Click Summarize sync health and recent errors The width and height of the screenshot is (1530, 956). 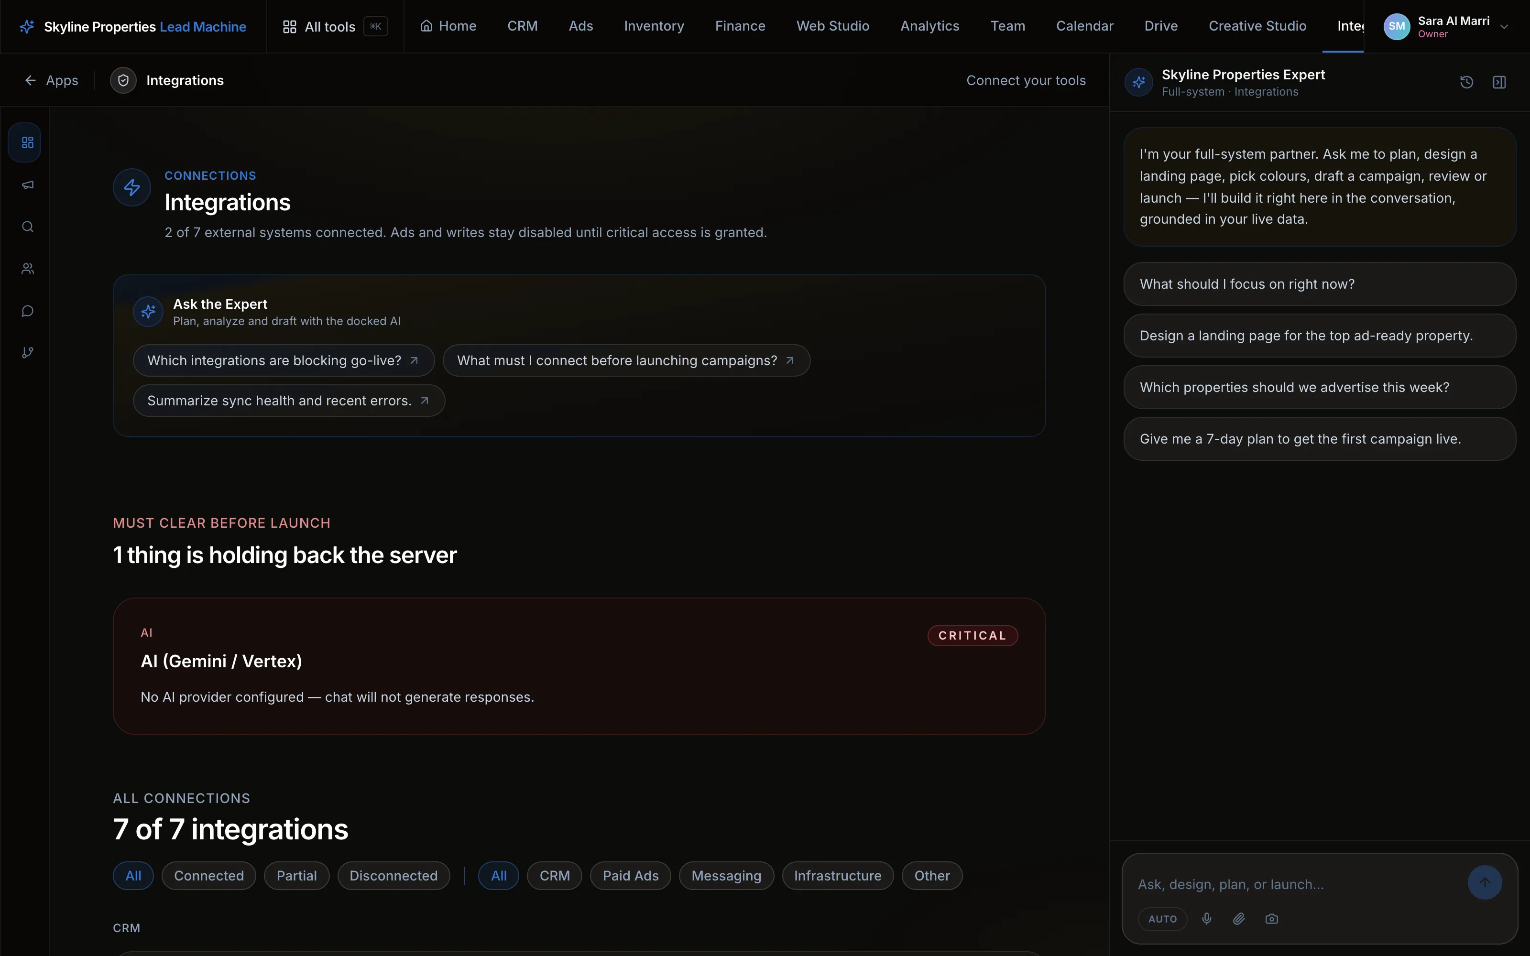[289, 400]
